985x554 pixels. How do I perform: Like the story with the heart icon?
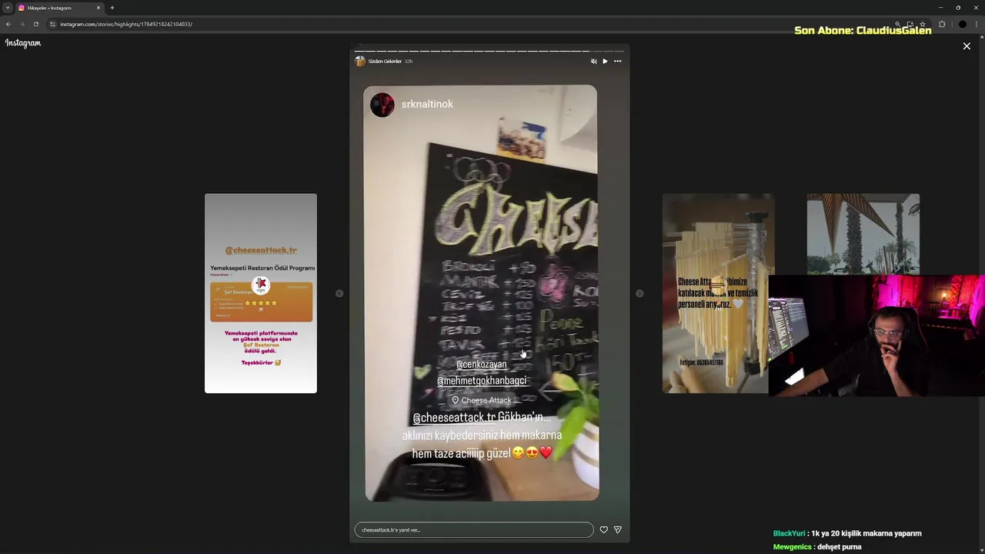coord(603,529)
